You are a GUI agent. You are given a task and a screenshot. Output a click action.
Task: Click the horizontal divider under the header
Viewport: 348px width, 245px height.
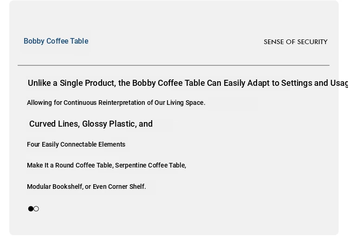(x=174, y=65)
